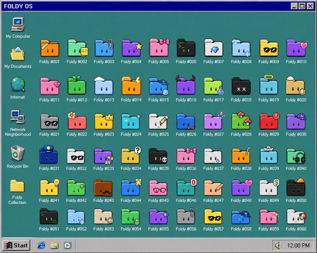Select the sparkling cyan Foldy #024
317x253 pixels.
131,122
